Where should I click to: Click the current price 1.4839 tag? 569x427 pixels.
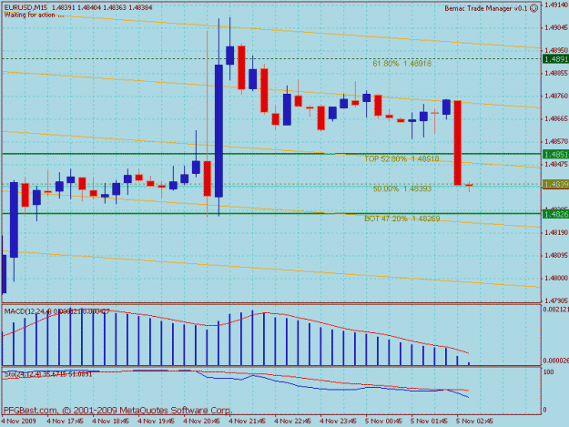coord(556,185)
